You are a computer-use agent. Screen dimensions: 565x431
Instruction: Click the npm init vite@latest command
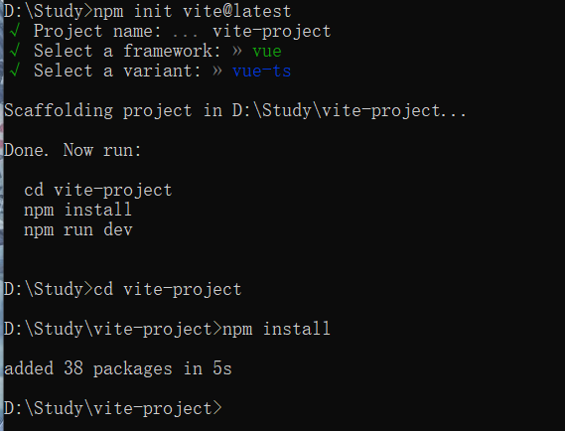[193, 11]
